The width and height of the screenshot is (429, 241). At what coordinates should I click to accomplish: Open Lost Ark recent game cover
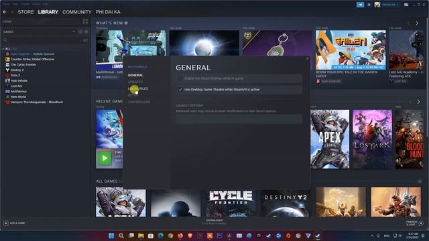click(x=372, y=139)
